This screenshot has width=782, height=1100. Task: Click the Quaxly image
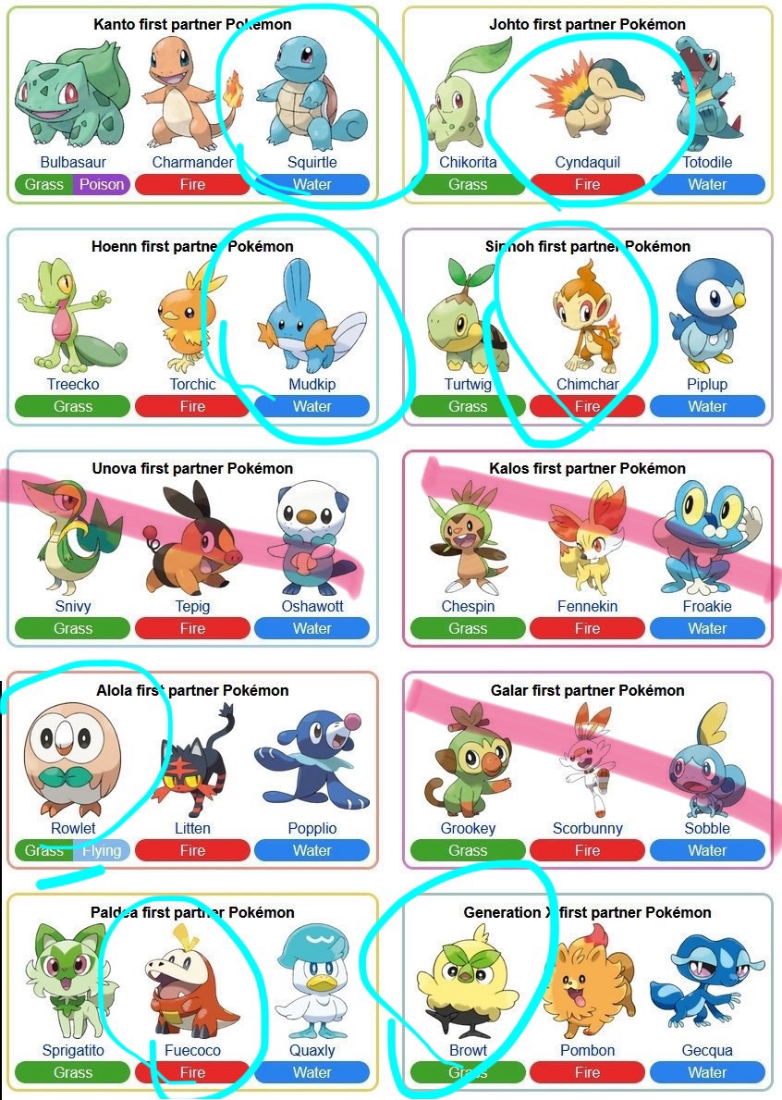312,983
